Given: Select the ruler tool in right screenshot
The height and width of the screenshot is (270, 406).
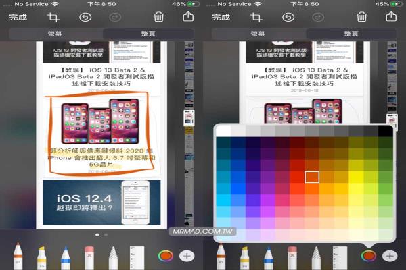Looking at the screenshot, I should tap(340, 258).
